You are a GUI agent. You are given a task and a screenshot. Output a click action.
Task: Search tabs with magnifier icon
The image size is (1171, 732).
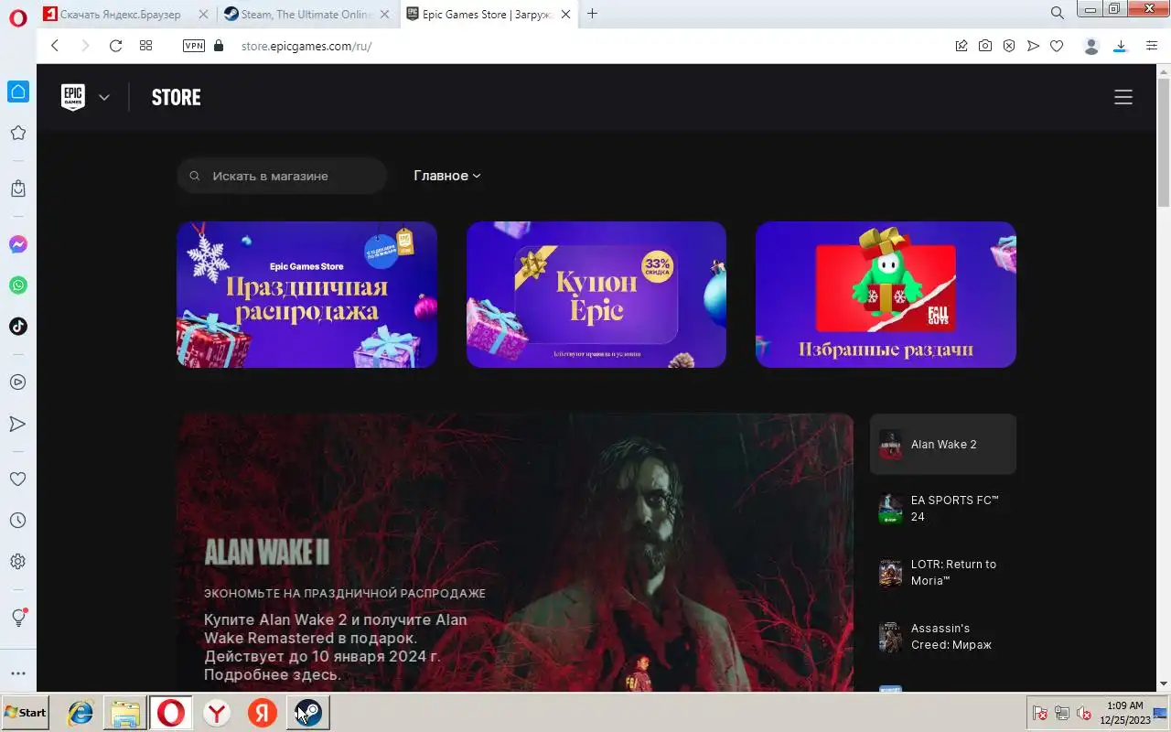1058,13
